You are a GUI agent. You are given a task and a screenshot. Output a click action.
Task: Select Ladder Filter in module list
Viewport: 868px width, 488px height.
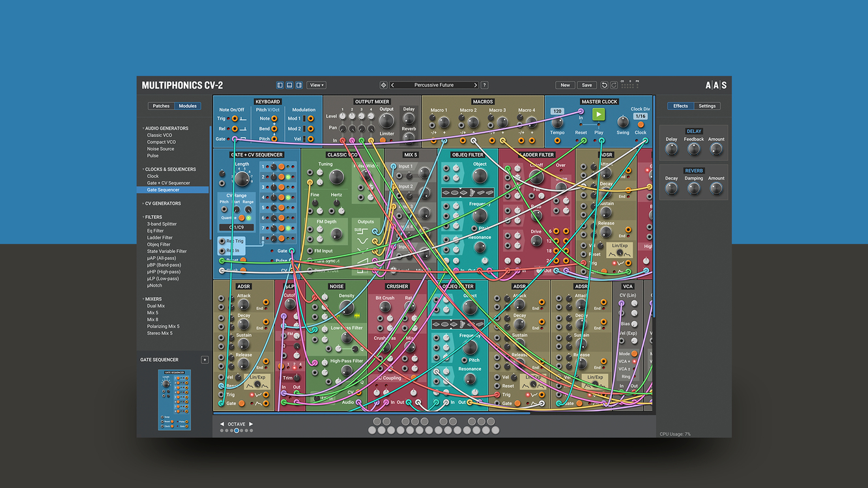click(160, 238)
